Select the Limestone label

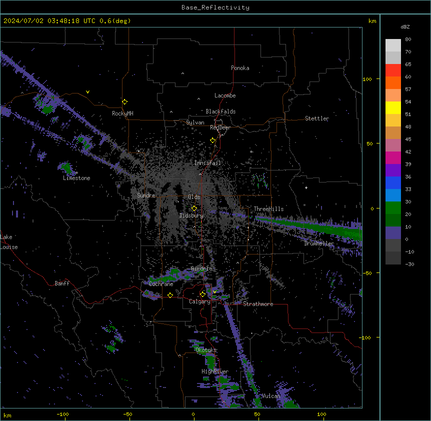(x=76, y=178)
